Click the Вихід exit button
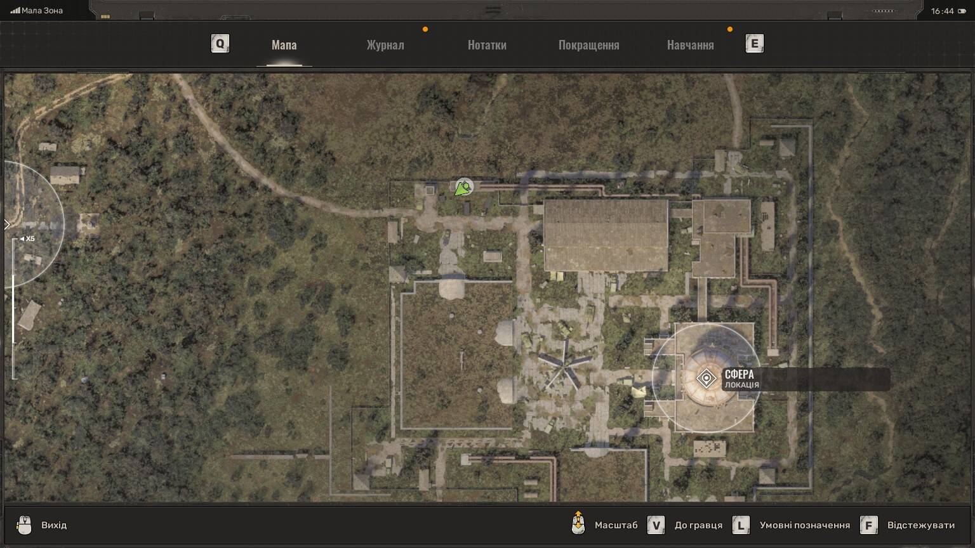The image size is (975, 548). (x=54, y=525)
